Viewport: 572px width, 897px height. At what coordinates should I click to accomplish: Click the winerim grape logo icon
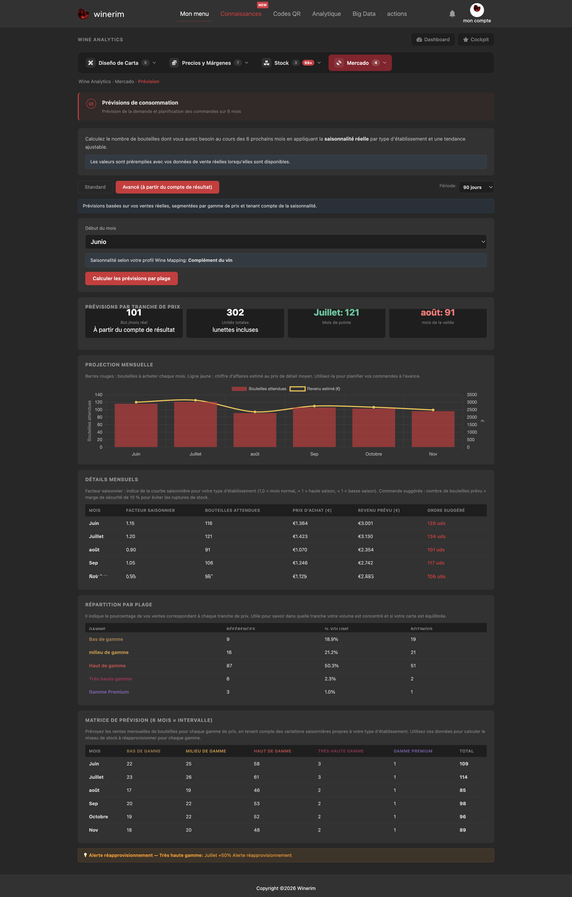83,14
